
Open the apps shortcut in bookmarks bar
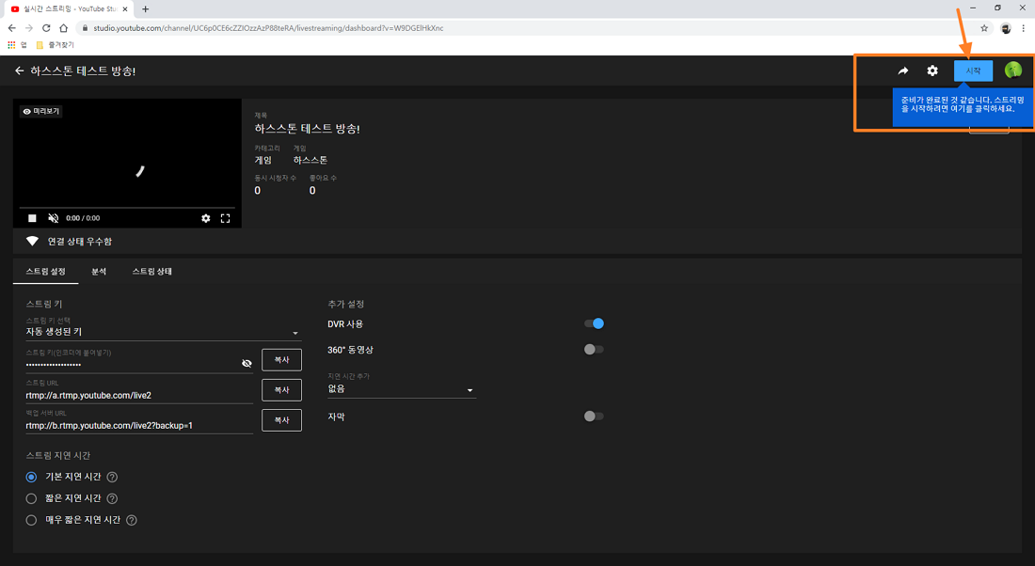[x=17, y=45]
